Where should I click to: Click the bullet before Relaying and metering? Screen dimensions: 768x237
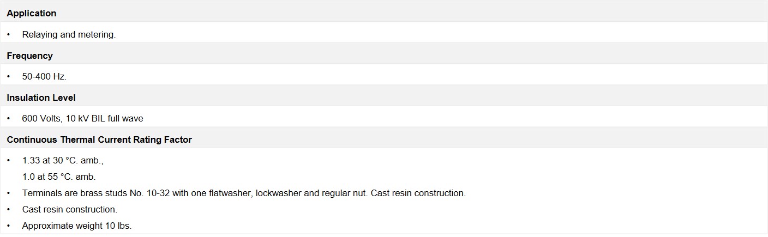point(9,34)
